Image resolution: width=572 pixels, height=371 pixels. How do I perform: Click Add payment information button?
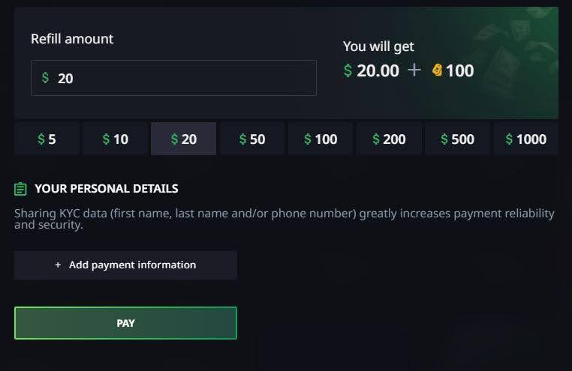point(125,265)
